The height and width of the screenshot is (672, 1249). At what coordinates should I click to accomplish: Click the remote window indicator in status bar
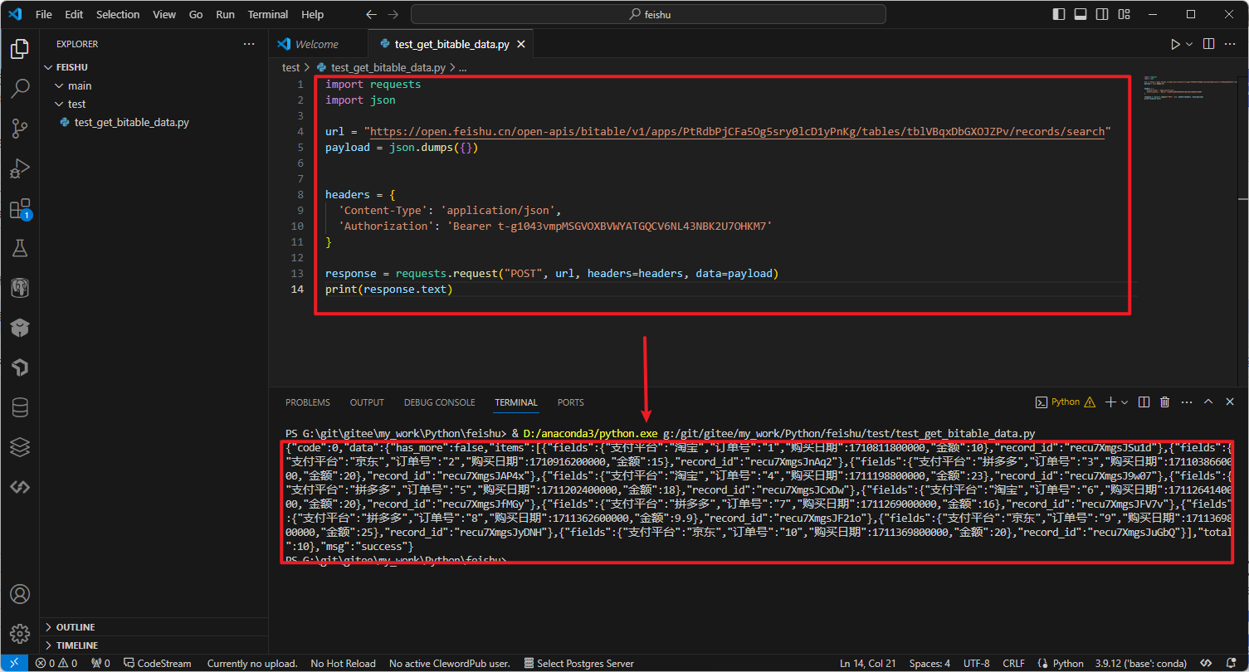tap(14, 663)
